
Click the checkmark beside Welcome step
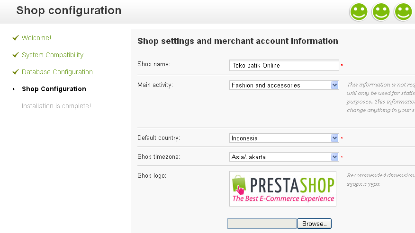[x=16, y=38]
